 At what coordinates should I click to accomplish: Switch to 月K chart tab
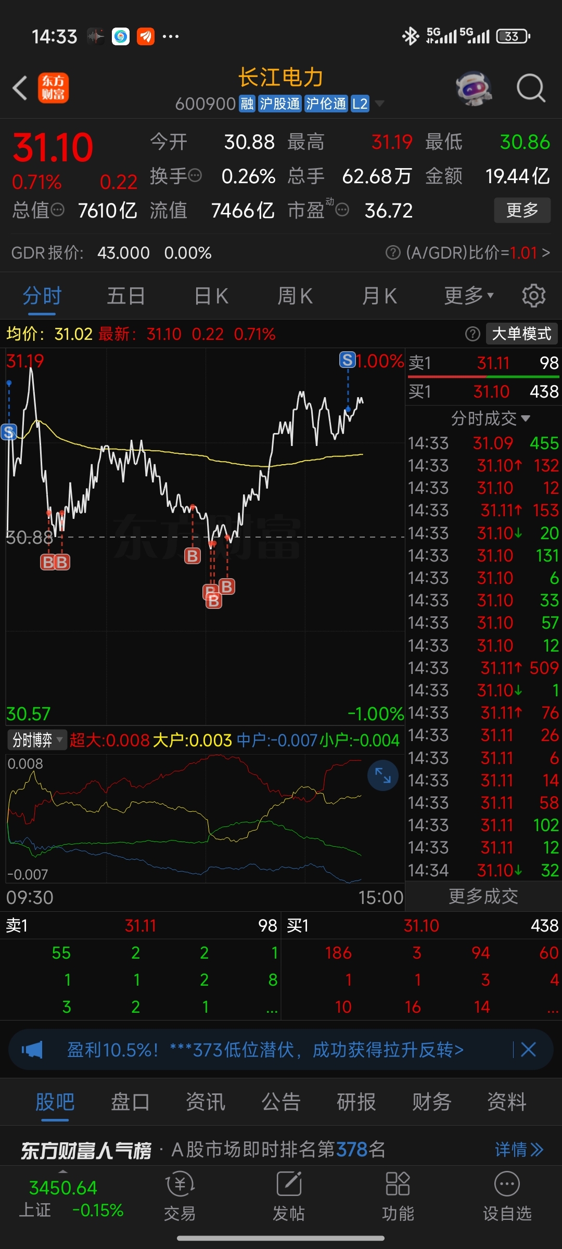pos(379,296)
